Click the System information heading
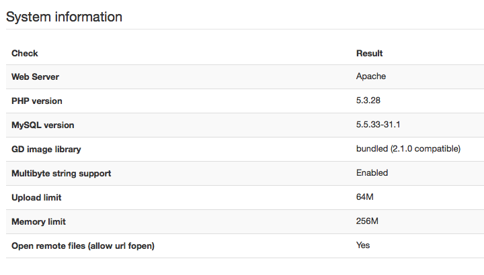The image size is (484, 275). point(64,17)
